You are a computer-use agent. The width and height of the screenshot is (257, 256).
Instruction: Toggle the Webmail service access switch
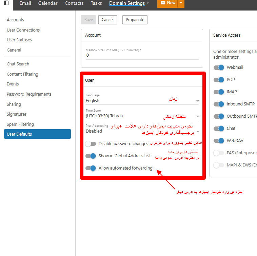tap(219, 67)
